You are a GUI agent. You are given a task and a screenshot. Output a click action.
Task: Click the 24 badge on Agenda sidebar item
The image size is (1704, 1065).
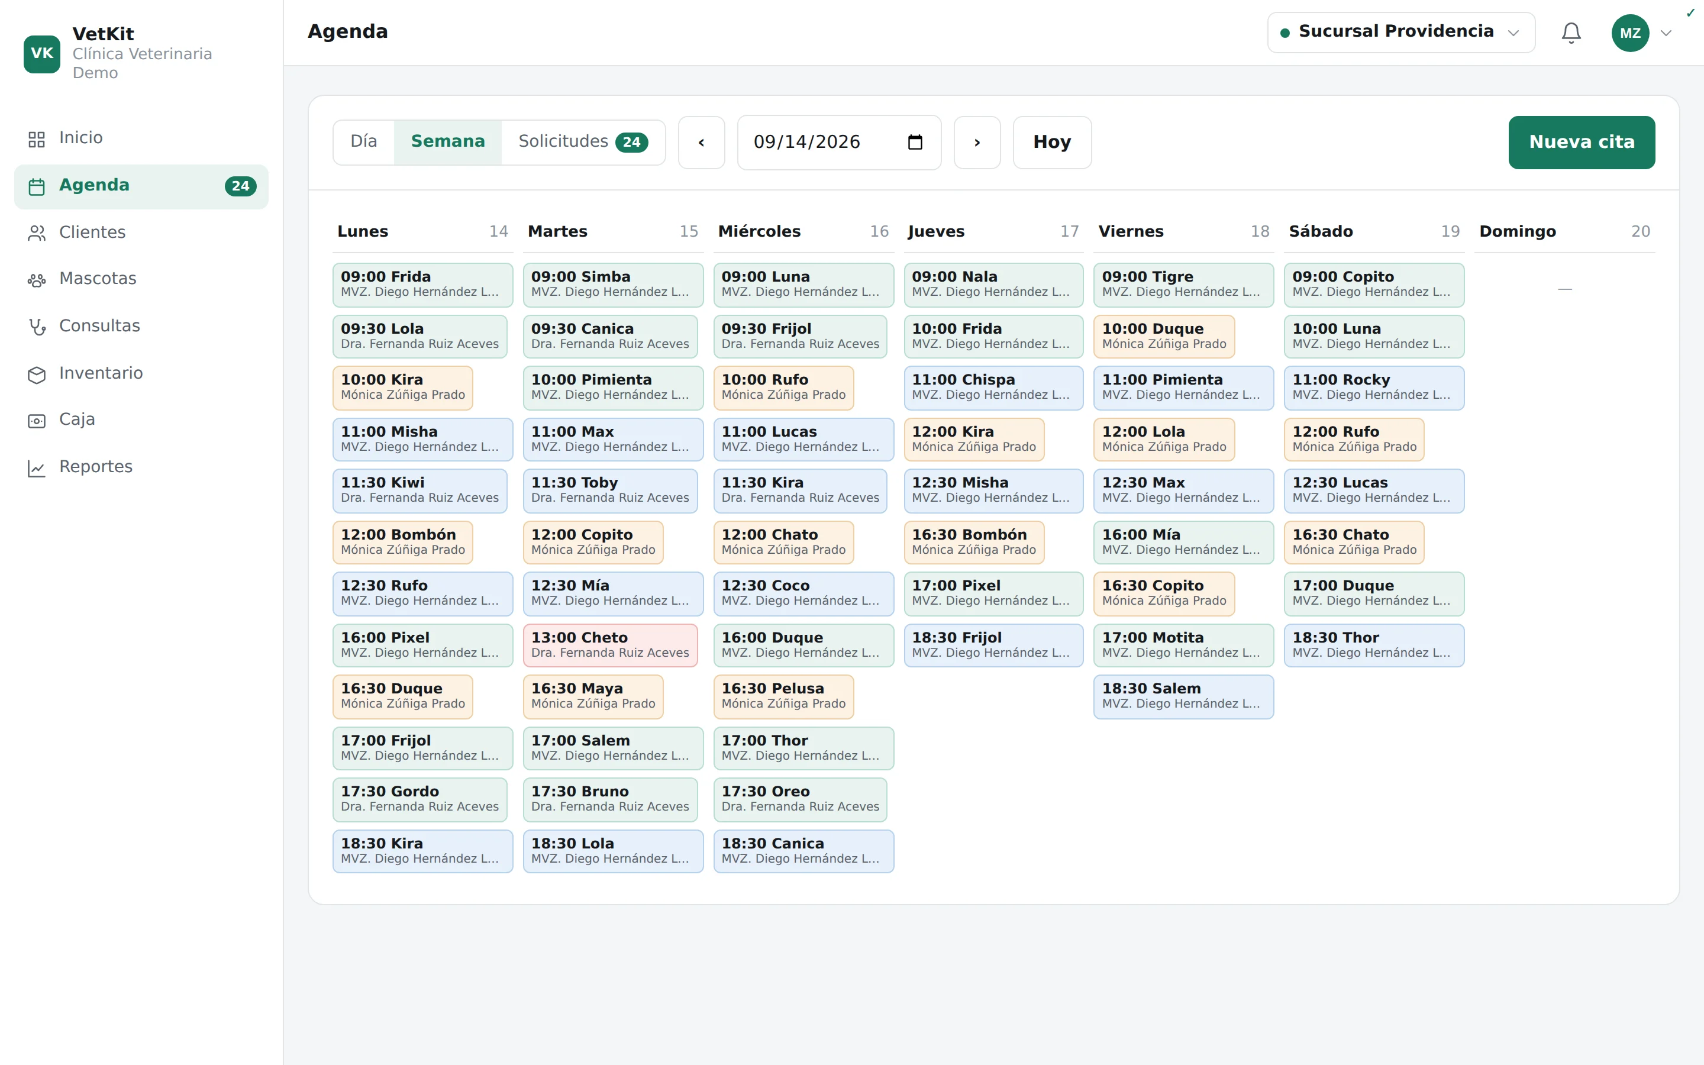240,186
